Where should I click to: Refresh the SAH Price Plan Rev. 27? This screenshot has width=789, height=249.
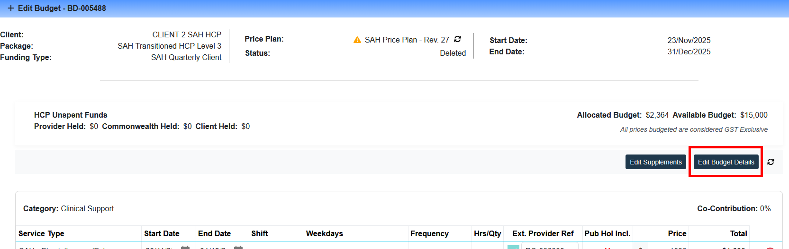(457, 39)
